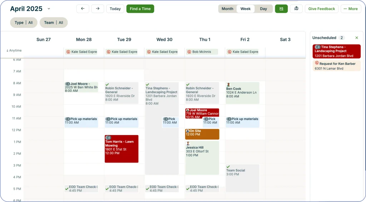
Task: Open the red Joel Moore 10:15 AM visit
Action: [202, 113]
